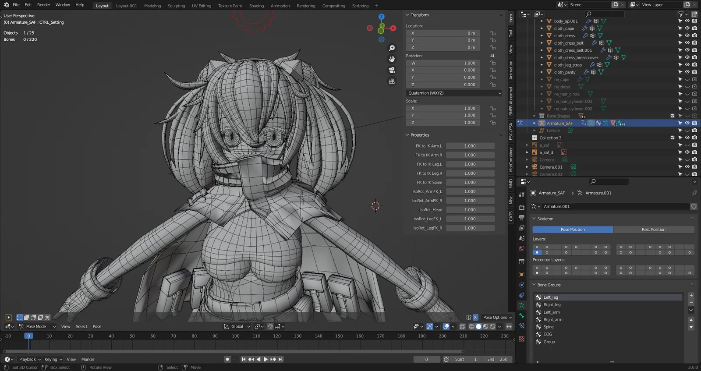Show ne_cape using its closed eye icon
This screenshot has width=701, height=371.
click(x=687, y=80)
